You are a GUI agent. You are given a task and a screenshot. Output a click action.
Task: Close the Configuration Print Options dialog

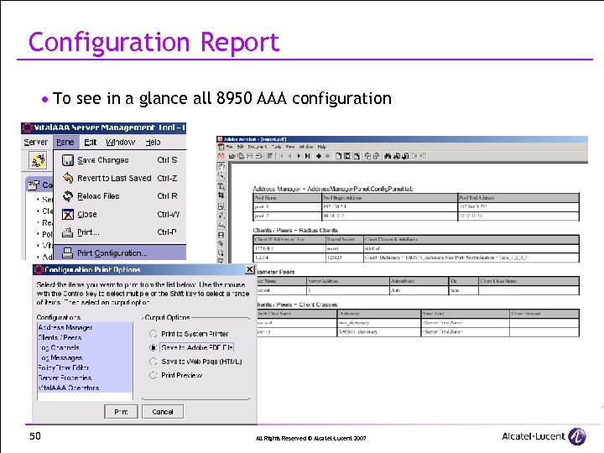(250, 269)
